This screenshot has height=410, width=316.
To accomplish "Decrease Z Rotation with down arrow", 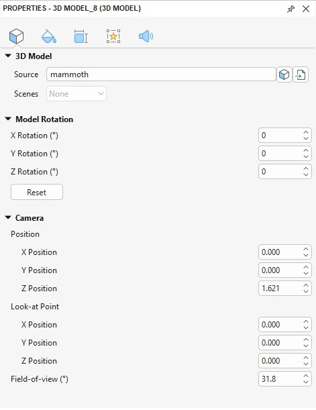I will click(x=306, y=174).
